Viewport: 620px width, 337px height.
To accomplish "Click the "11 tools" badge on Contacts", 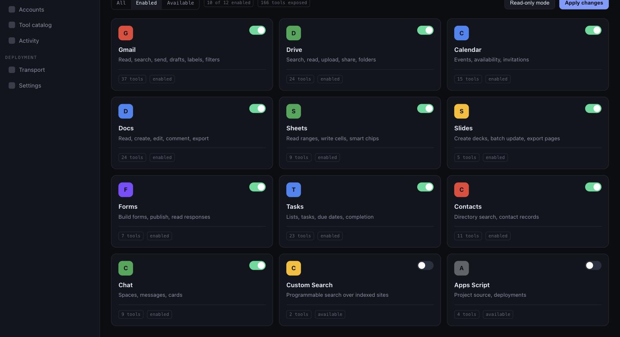I will [x=468, y=236].
